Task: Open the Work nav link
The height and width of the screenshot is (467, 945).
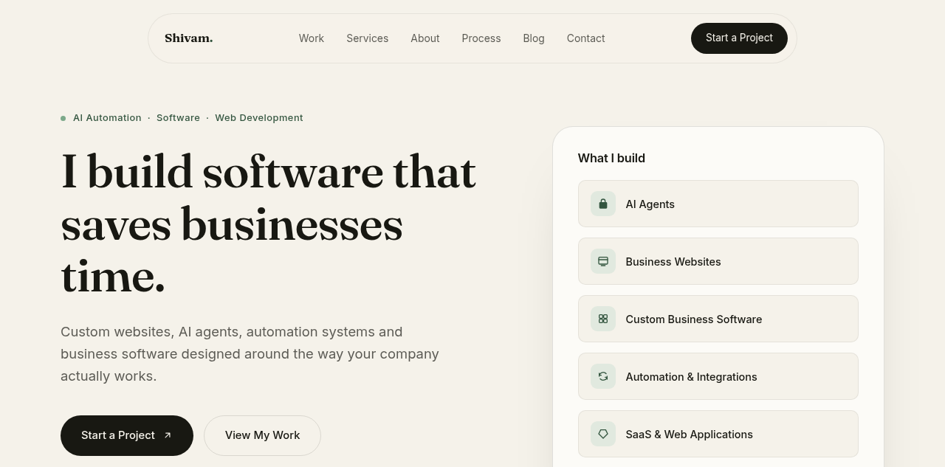Action: coord(312,38)
